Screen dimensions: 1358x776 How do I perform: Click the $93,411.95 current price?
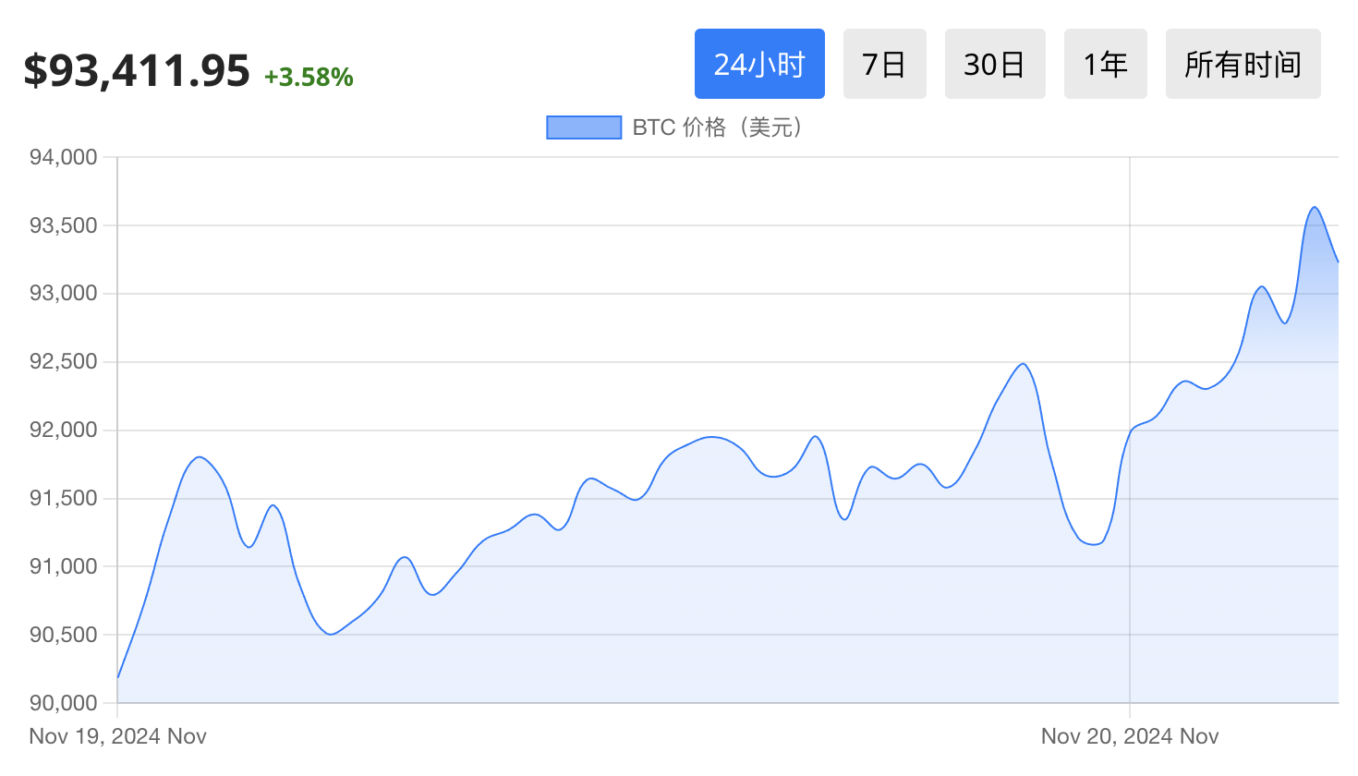point(137,71)
